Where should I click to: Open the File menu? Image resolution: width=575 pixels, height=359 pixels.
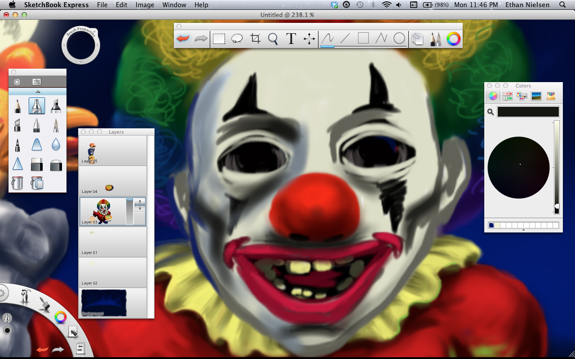click(102, 5)
